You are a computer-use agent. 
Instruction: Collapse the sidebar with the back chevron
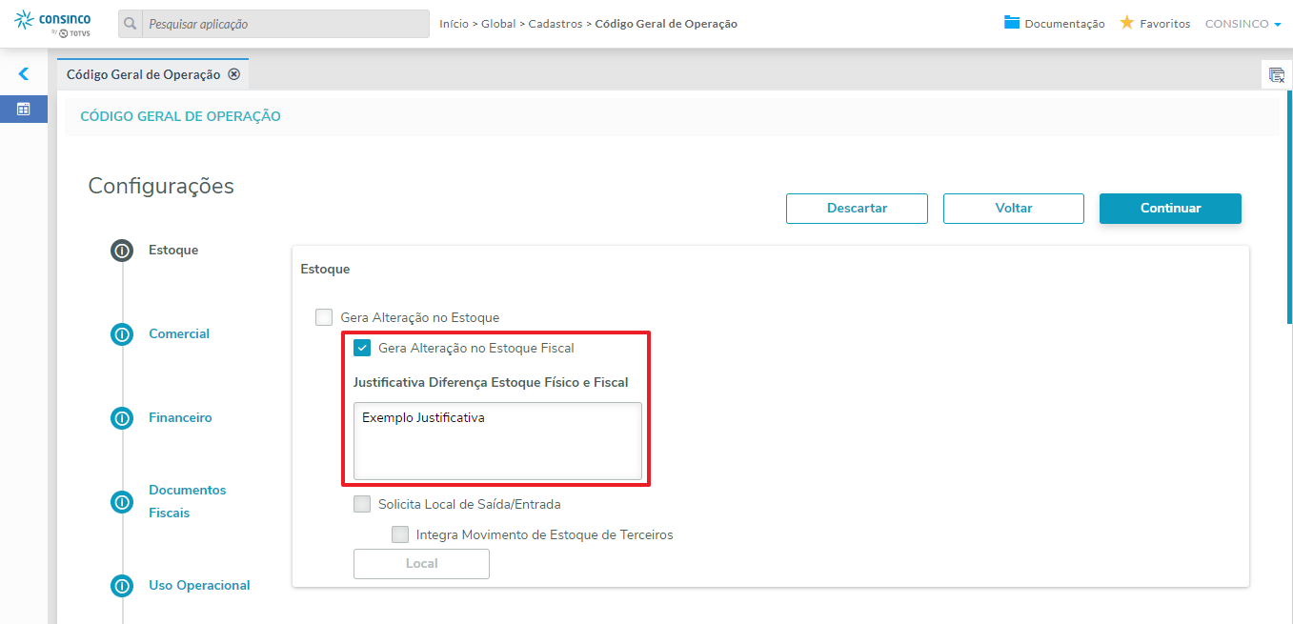click(x=24, y=73)
